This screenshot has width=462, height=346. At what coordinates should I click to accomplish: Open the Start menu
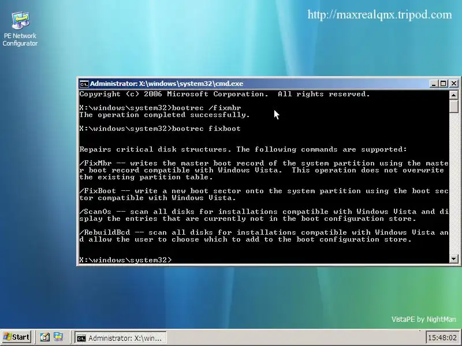[17, 337]
